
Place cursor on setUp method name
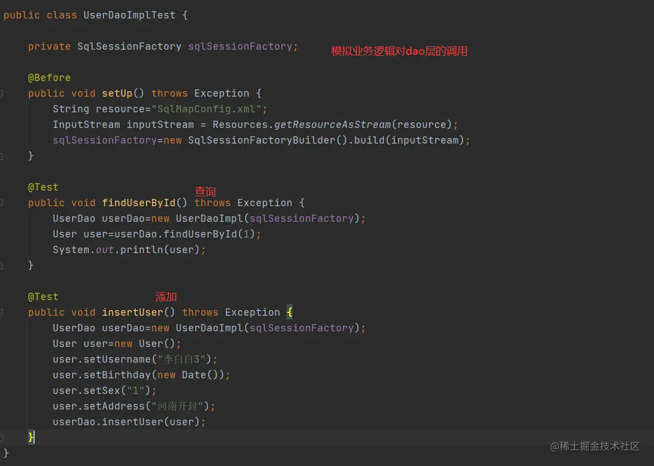click(x=117, y=93)
